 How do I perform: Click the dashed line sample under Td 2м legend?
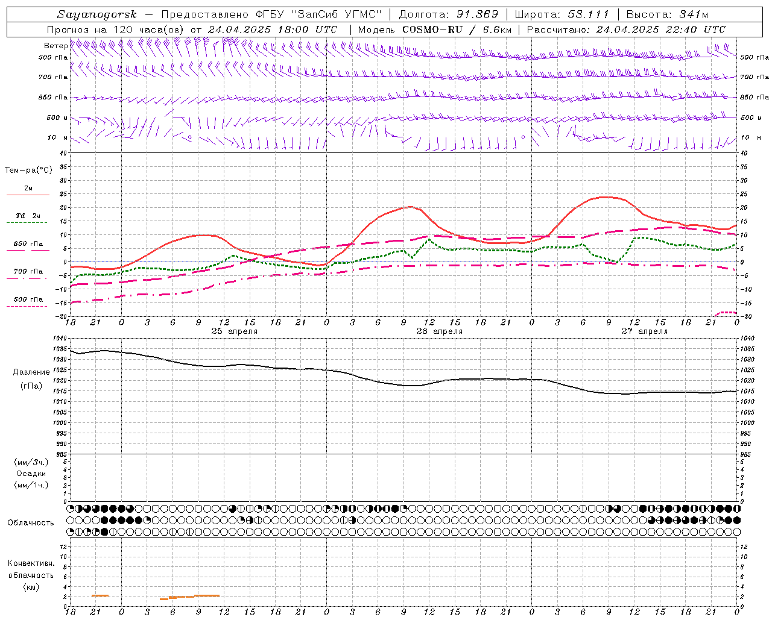[x=27, y=223]
